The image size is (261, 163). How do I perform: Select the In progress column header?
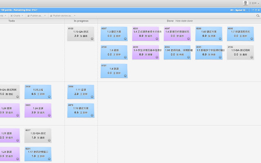pos(81,20)
